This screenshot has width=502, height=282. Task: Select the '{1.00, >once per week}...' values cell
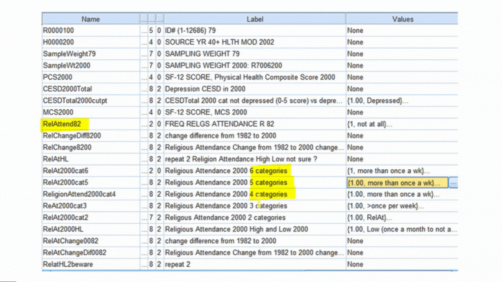coord(385,206)
